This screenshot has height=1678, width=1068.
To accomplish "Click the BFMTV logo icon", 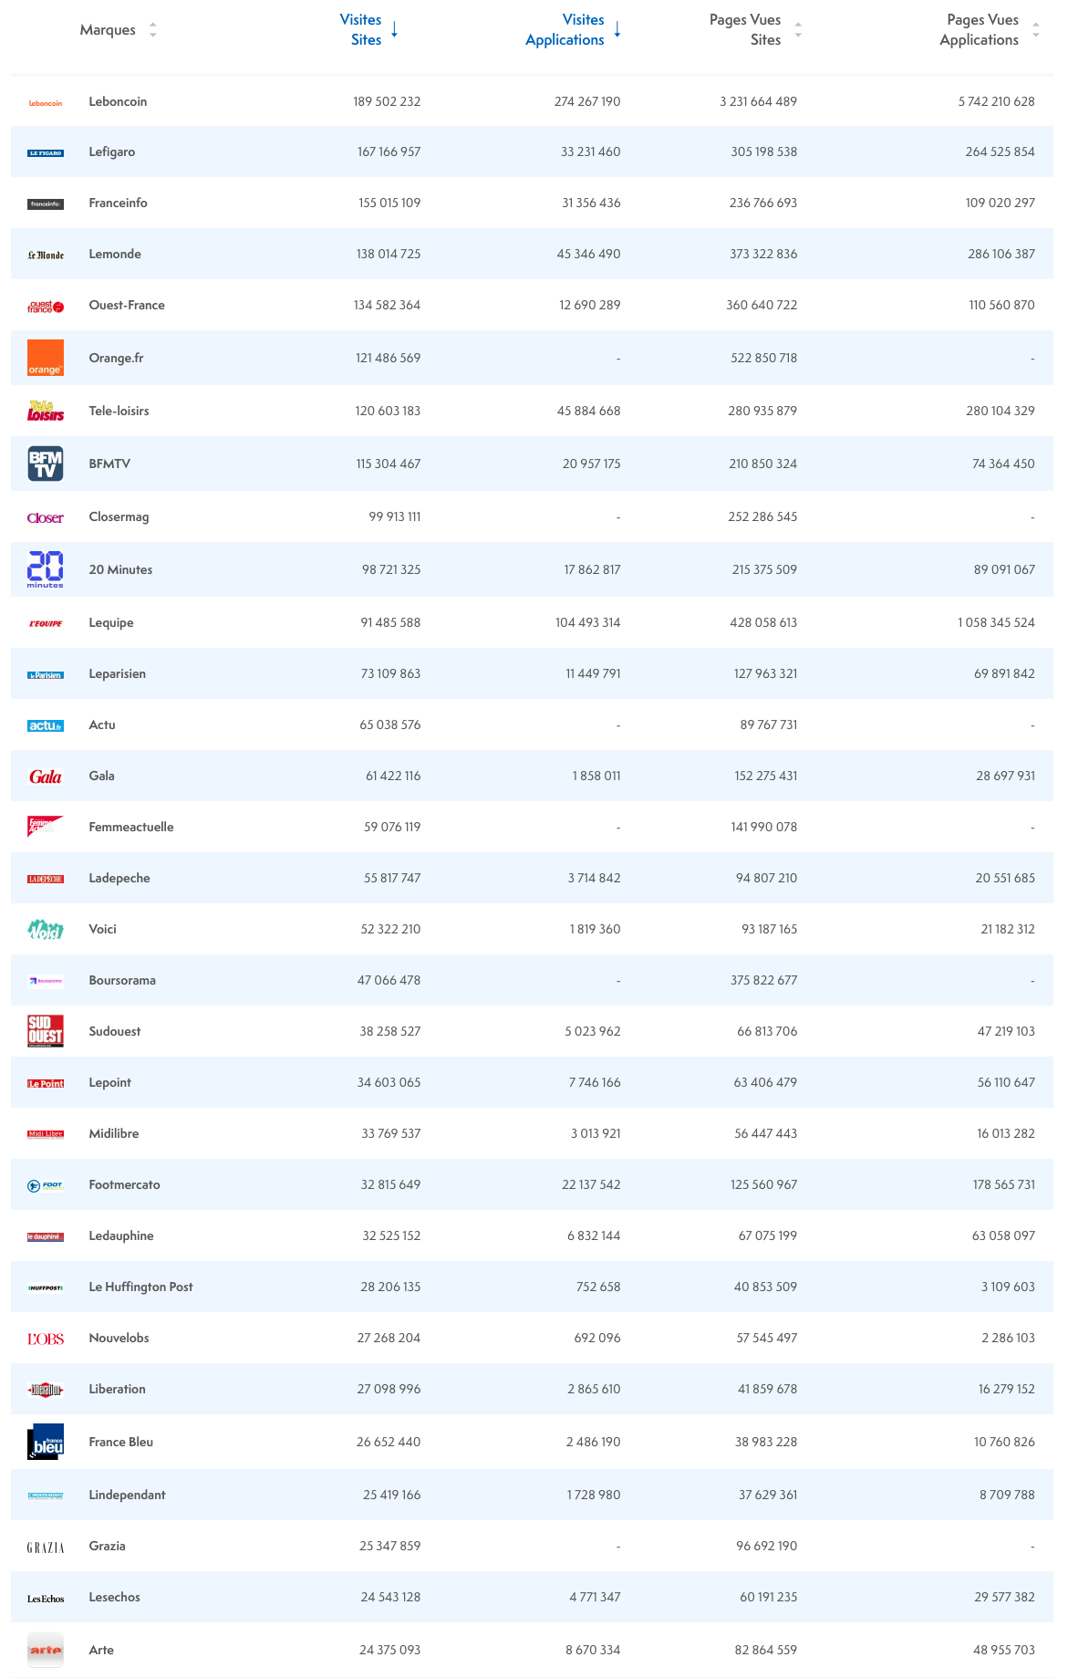I will tap(46, 464).
